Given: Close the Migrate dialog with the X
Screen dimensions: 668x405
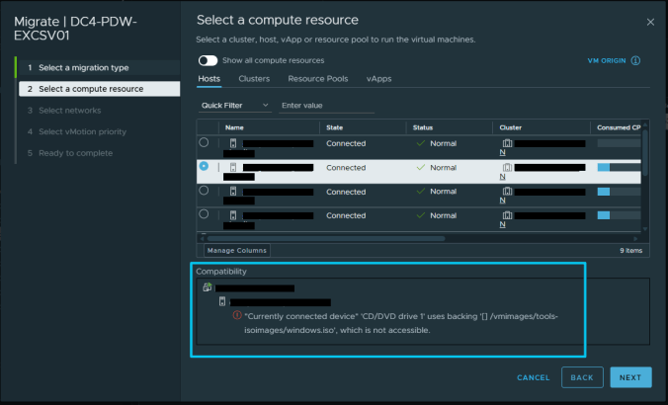Looking at the screenshot, I should (x=649, y=21).
